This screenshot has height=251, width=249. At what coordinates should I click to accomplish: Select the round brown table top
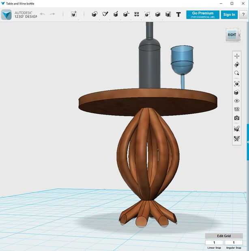click(x=148, y=102)
